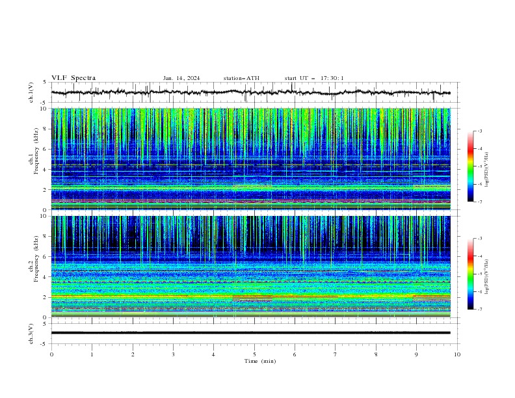Click the date "Jan. 14, 2024"
The height and width of the screenshot is (398, 515).
click(x=181, y=78)
